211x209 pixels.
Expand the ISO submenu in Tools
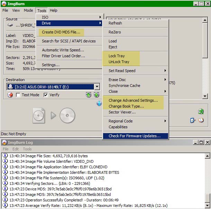pyautogui.click(x=69, y=17)
